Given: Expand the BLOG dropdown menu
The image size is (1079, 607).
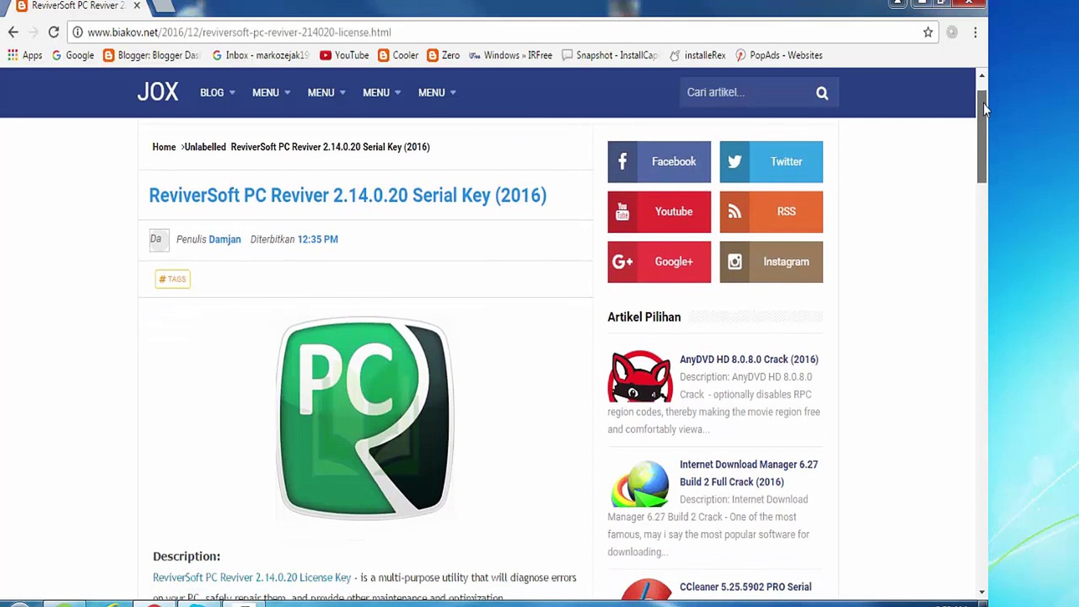Looking at the screenshot, I should coord(217,93).
